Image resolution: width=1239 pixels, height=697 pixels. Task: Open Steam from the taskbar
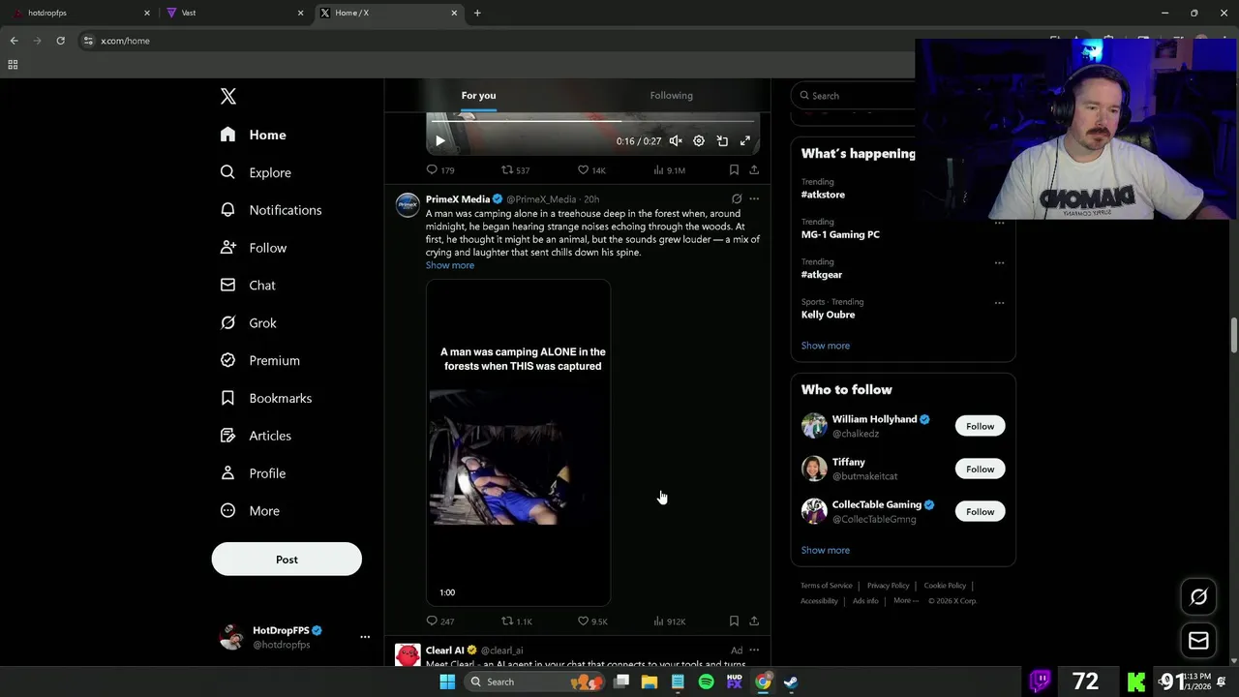coord(791,682)
